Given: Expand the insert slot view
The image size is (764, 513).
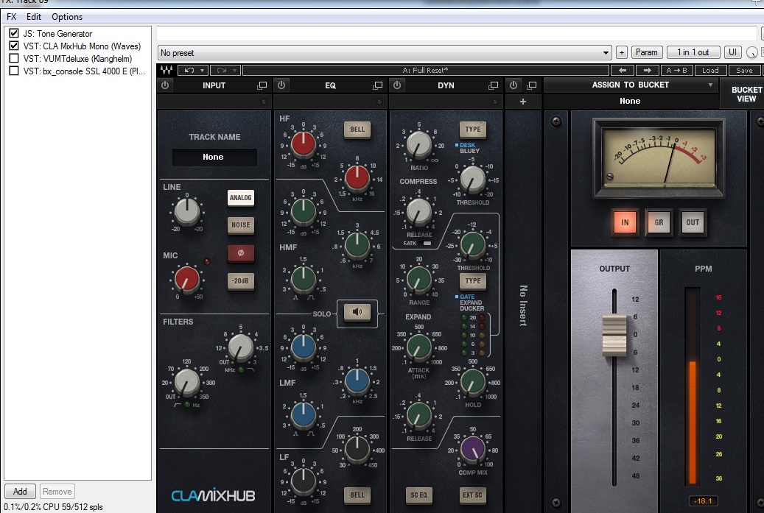Looking at the screenshot, I should click(532, 85).
